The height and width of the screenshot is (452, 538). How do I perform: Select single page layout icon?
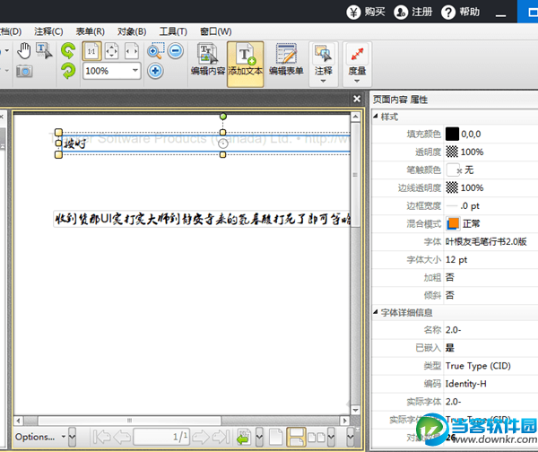click(276, 437)
